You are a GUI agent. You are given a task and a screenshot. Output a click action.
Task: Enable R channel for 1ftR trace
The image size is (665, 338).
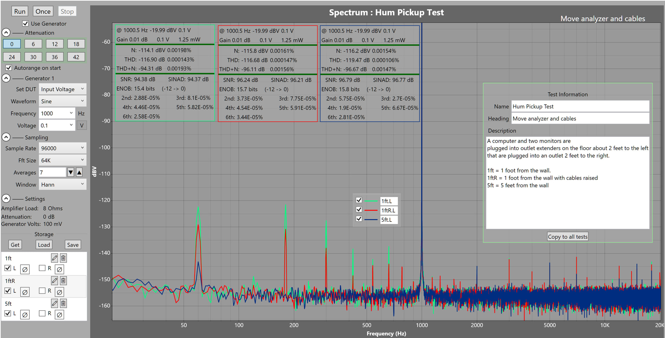(x=42, y=291)
